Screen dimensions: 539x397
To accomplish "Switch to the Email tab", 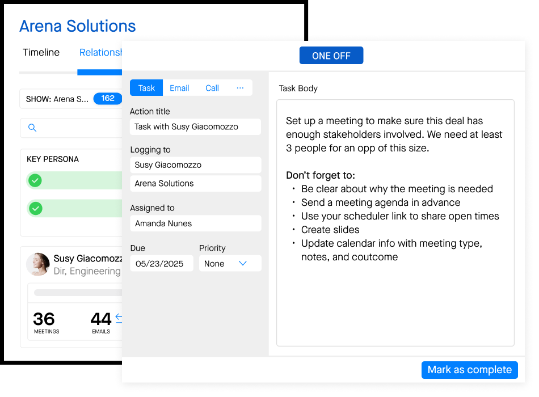I will pos(179,88).
